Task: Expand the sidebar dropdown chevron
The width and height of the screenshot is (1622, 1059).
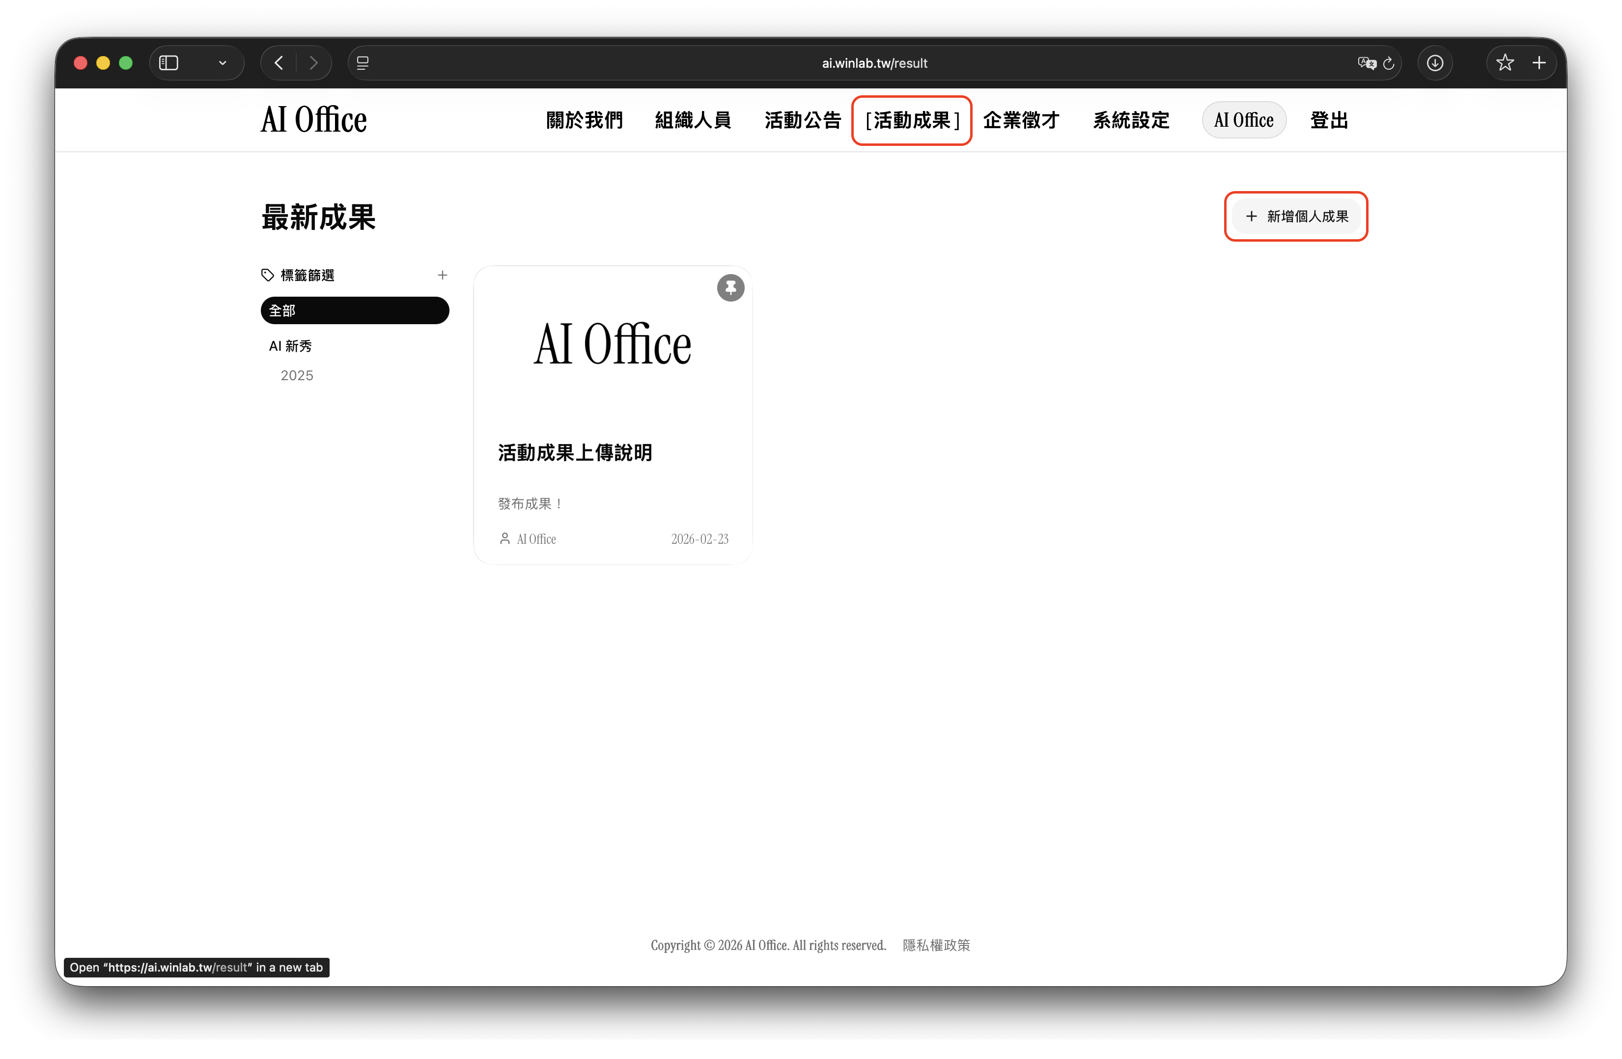Action: click(222, 63)
